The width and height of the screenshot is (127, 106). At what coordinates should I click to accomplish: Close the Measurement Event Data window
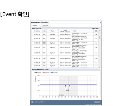point(101,22)
